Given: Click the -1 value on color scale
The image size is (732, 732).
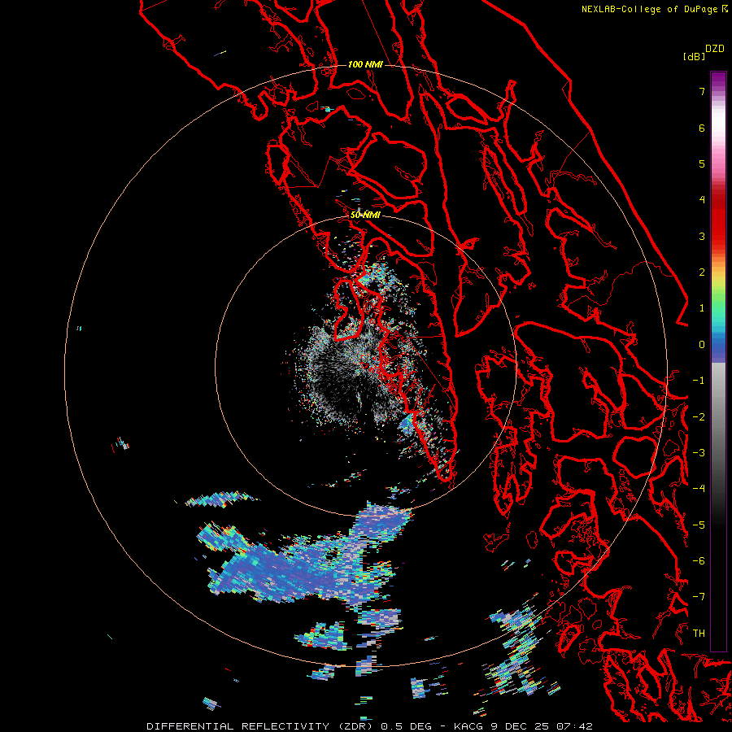Looking at the screenshot, I should click(x=699, y=381).
